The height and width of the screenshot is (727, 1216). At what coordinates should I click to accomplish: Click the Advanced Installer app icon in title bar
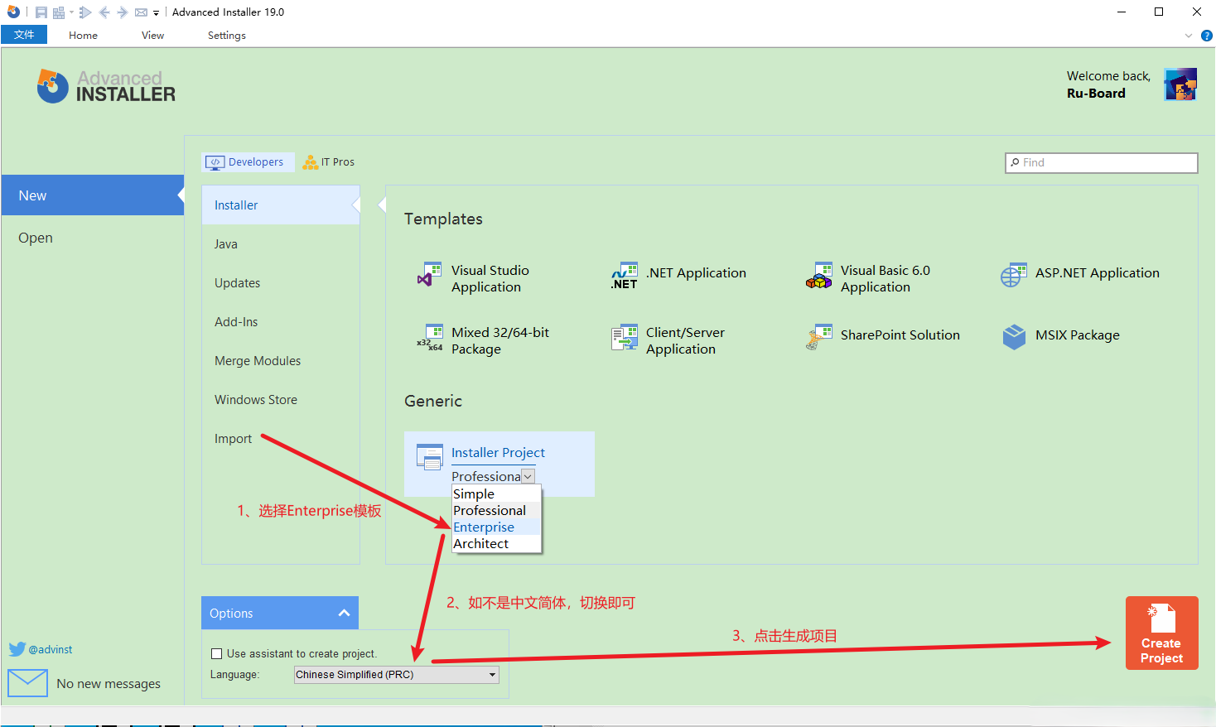click(13, 12)
